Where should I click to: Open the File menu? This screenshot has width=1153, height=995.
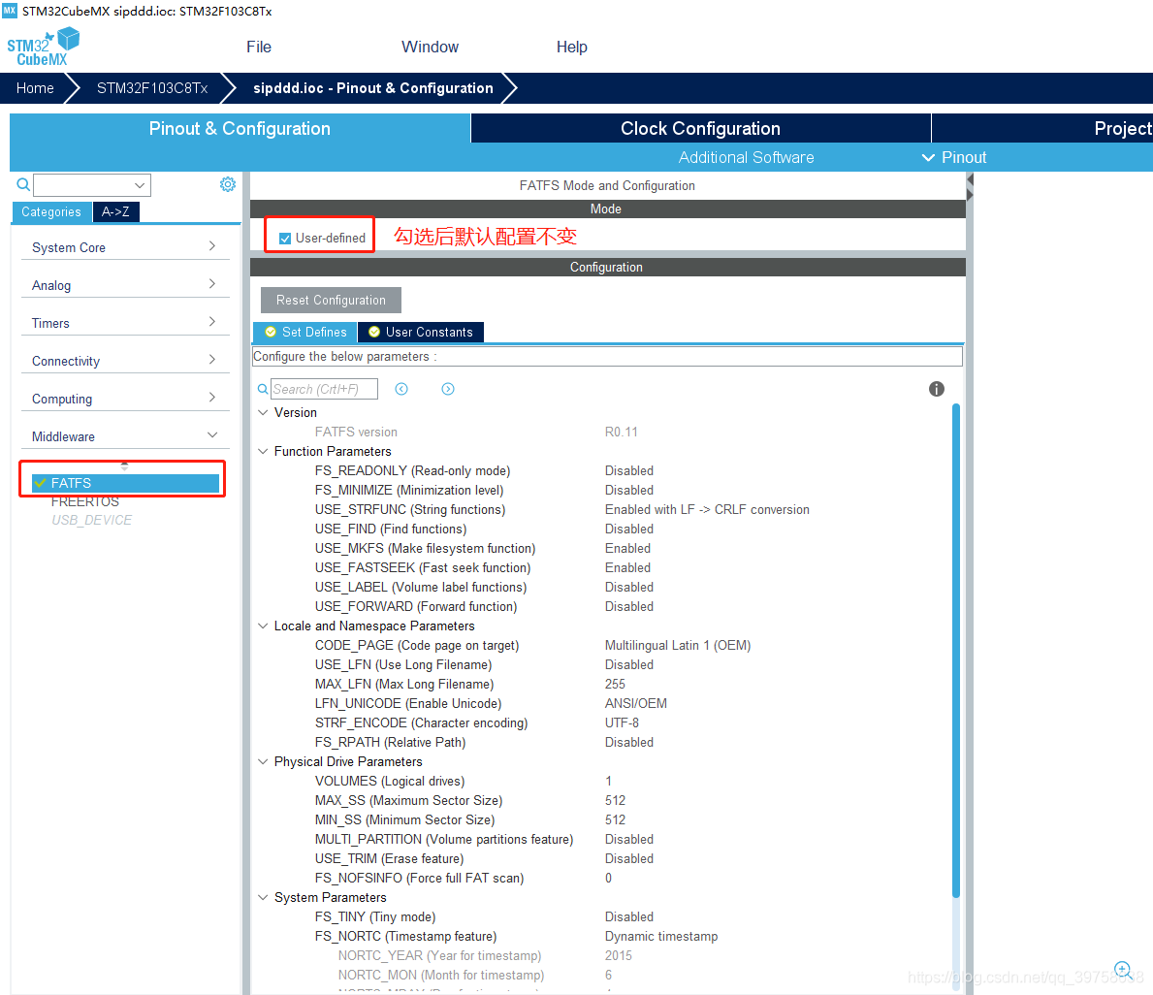(x=259, y=48)
